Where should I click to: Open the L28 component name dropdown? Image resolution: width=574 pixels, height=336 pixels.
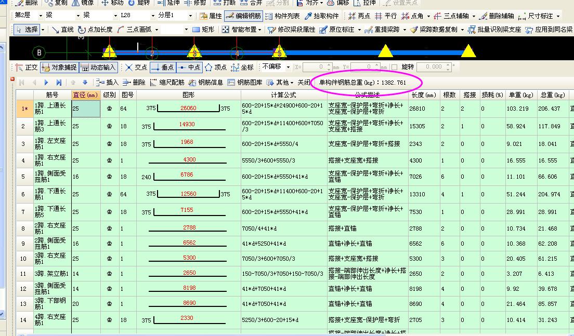(153, 16)
